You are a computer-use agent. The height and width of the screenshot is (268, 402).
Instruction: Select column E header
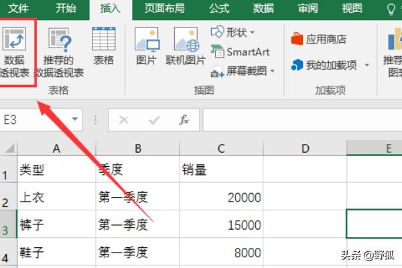tap(375, 148)
